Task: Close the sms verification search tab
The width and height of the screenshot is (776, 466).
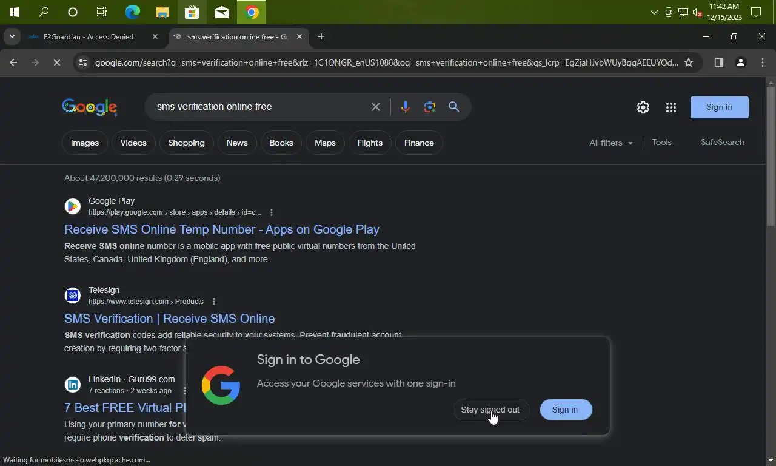Action: [x=299, y=36]
